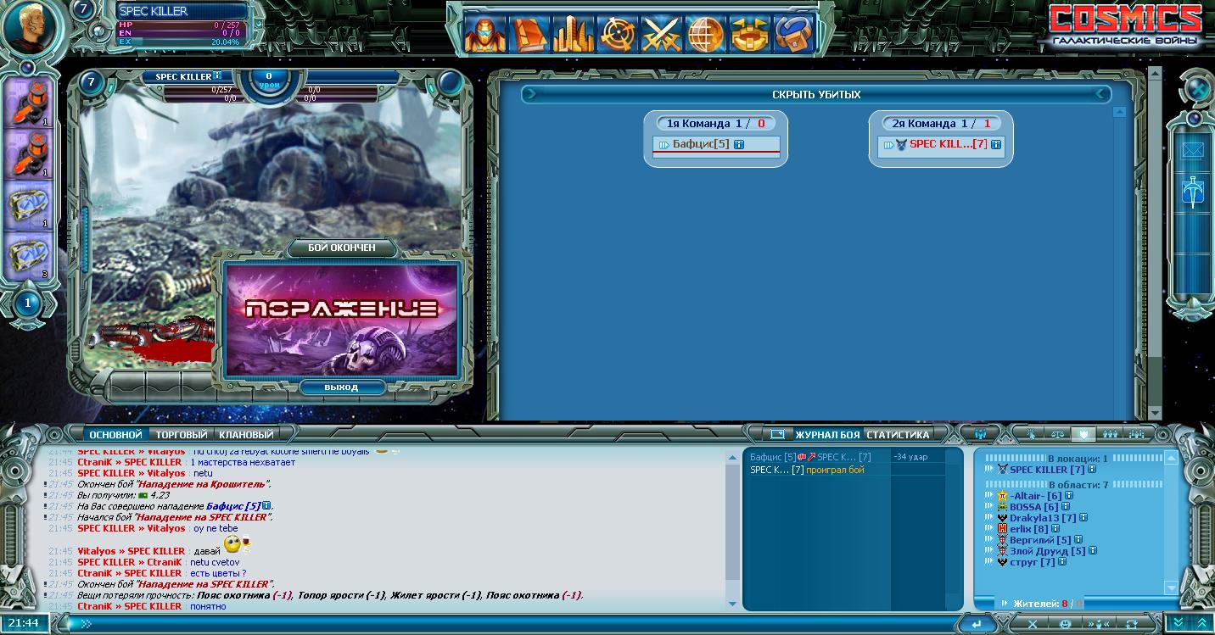Select the rightmost group filter above player list
The image size is (1215, 635).
click(1136, 434)
